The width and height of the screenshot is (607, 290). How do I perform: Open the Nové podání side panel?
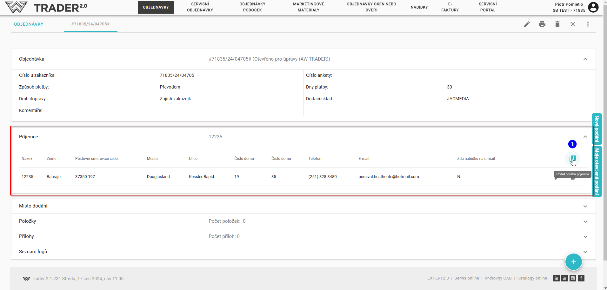(597, 129)
